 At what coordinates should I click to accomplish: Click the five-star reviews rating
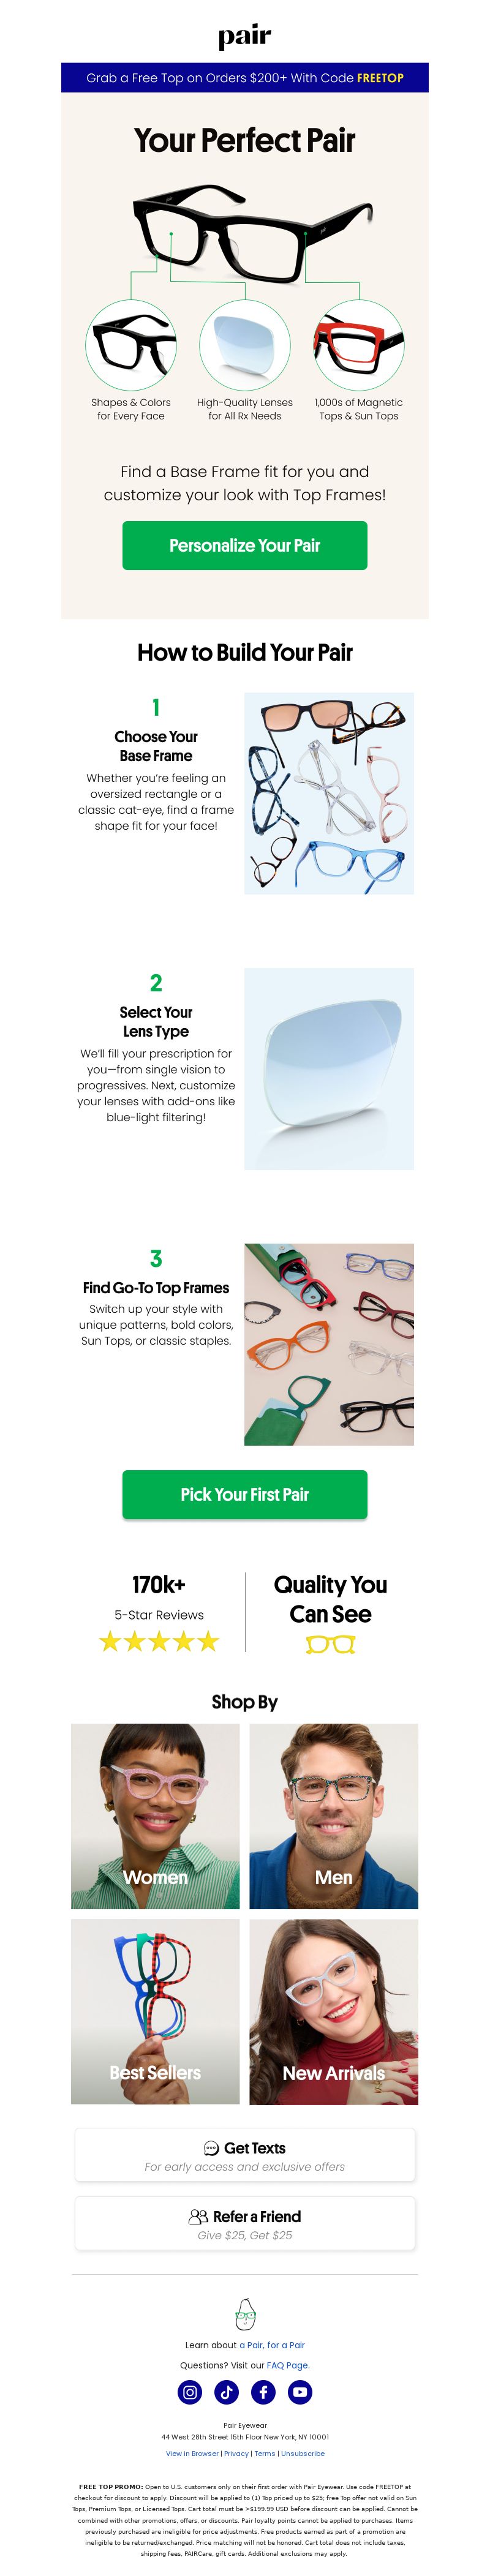[159, 1641]
